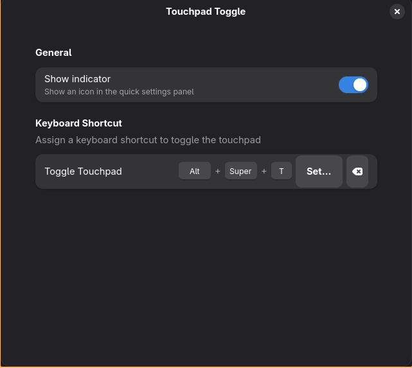The width and height of the screenshot is (412, 368).
Task: Click the Touchpad Toggle window title
Action: tap(206, 12)
